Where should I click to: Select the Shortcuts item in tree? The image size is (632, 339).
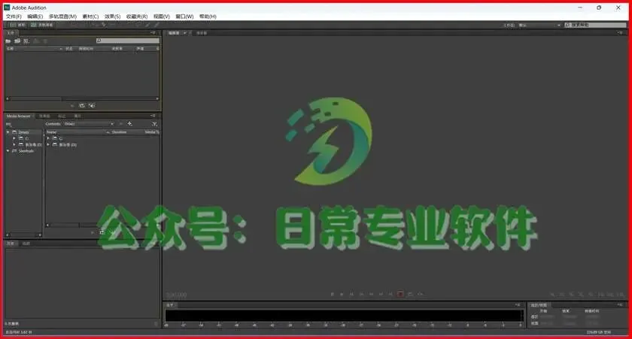click(x=26, y=151)
